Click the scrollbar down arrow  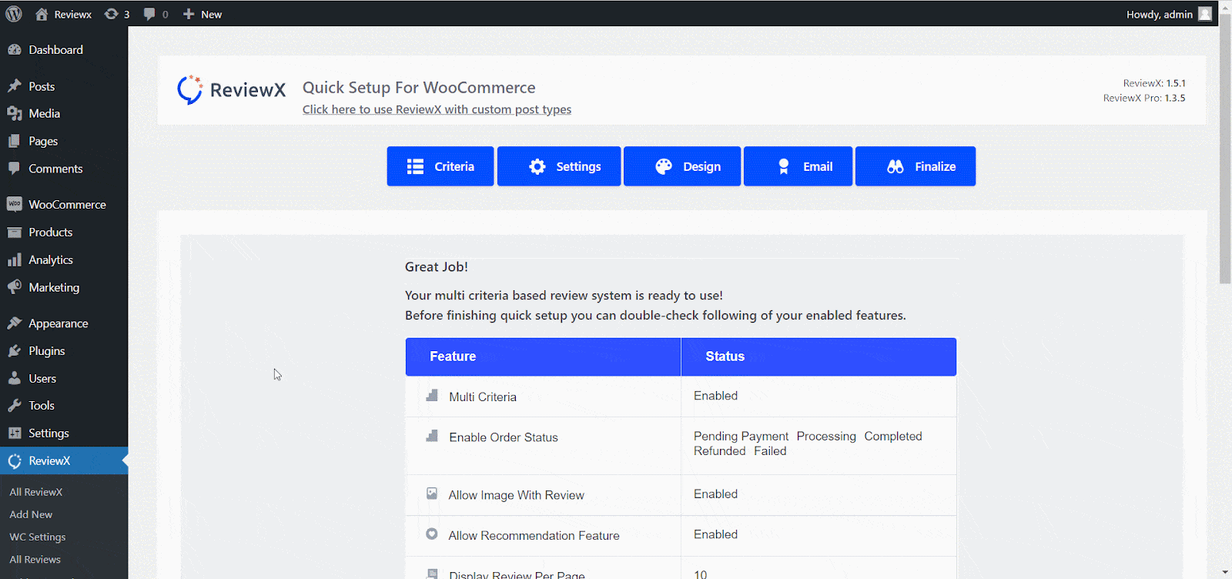[x=1225, y=573]
